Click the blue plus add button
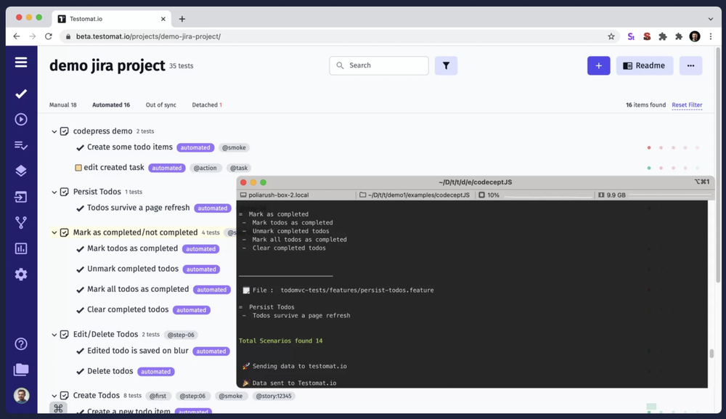This screenshot has width=726, height=419. tap(599, 66)
